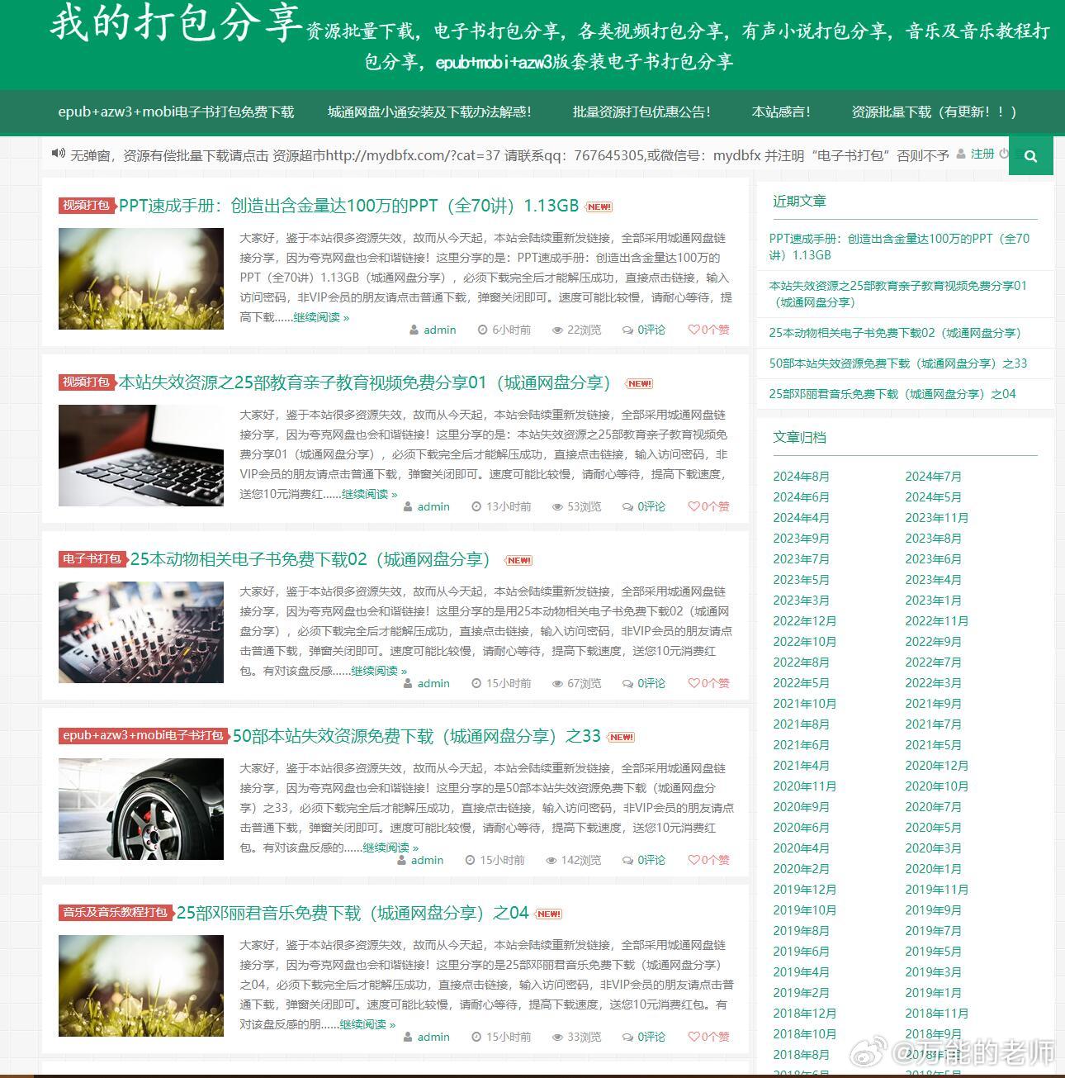Open sidebar recent post 25本动物相关电子书免费下载02

pos(897,333)
